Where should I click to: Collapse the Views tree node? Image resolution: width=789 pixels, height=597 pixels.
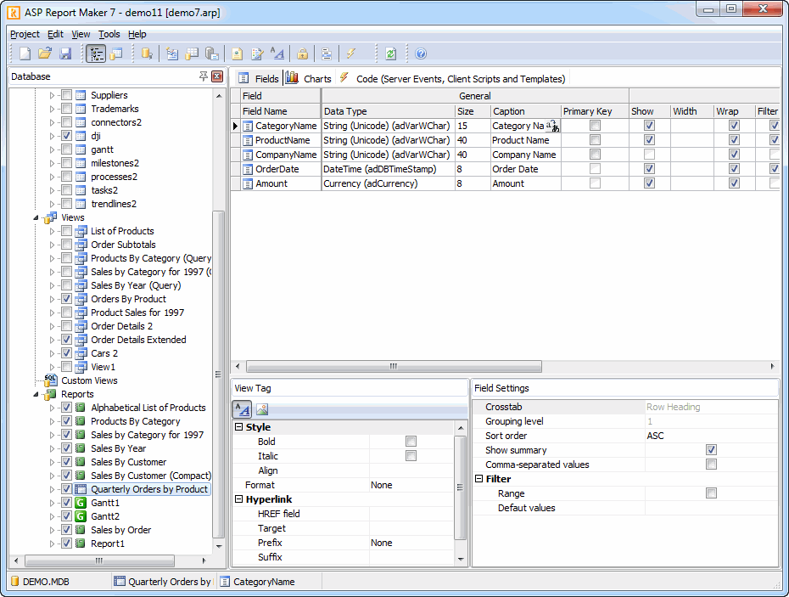point(37,217)
